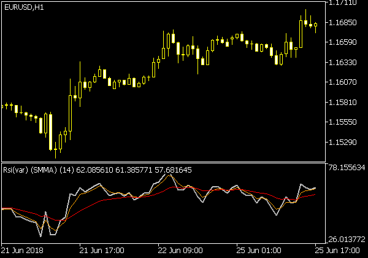Click the 1.15810 price axis label
This screenshot has width=368, height=258.
tap(342, 103)
